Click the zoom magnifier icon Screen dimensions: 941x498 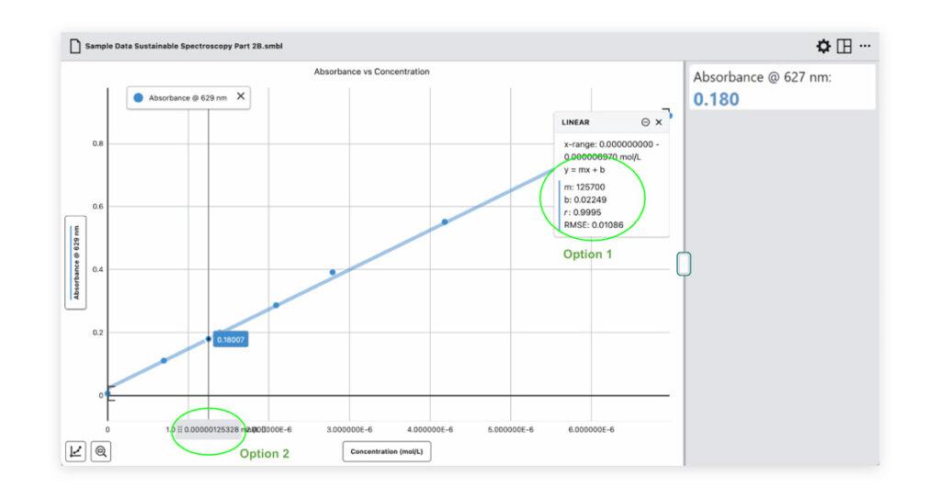coord(99,450)
